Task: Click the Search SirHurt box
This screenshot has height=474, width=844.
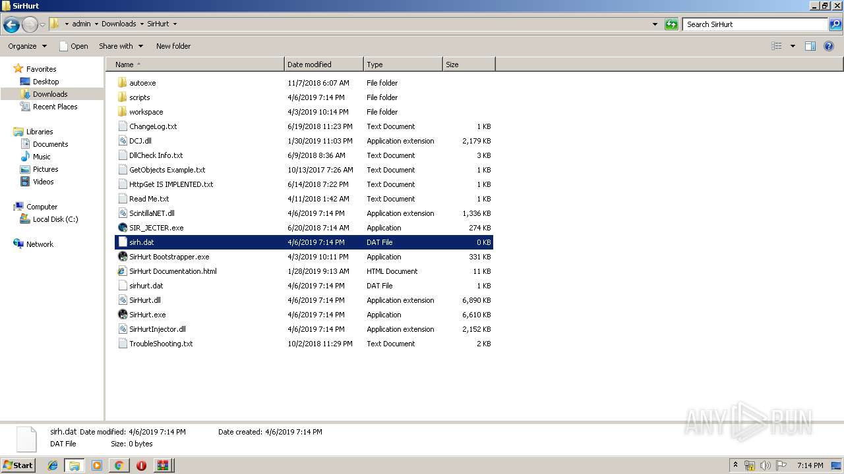Action: tap(755, 24)
